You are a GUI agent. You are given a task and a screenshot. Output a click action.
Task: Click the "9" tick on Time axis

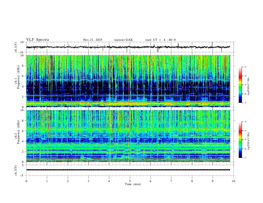coord(213,181)
